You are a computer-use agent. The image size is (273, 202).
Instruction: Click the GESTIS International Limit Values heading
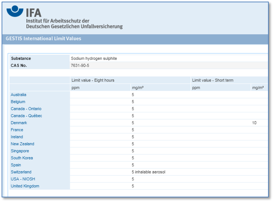(x=44, y=38)
